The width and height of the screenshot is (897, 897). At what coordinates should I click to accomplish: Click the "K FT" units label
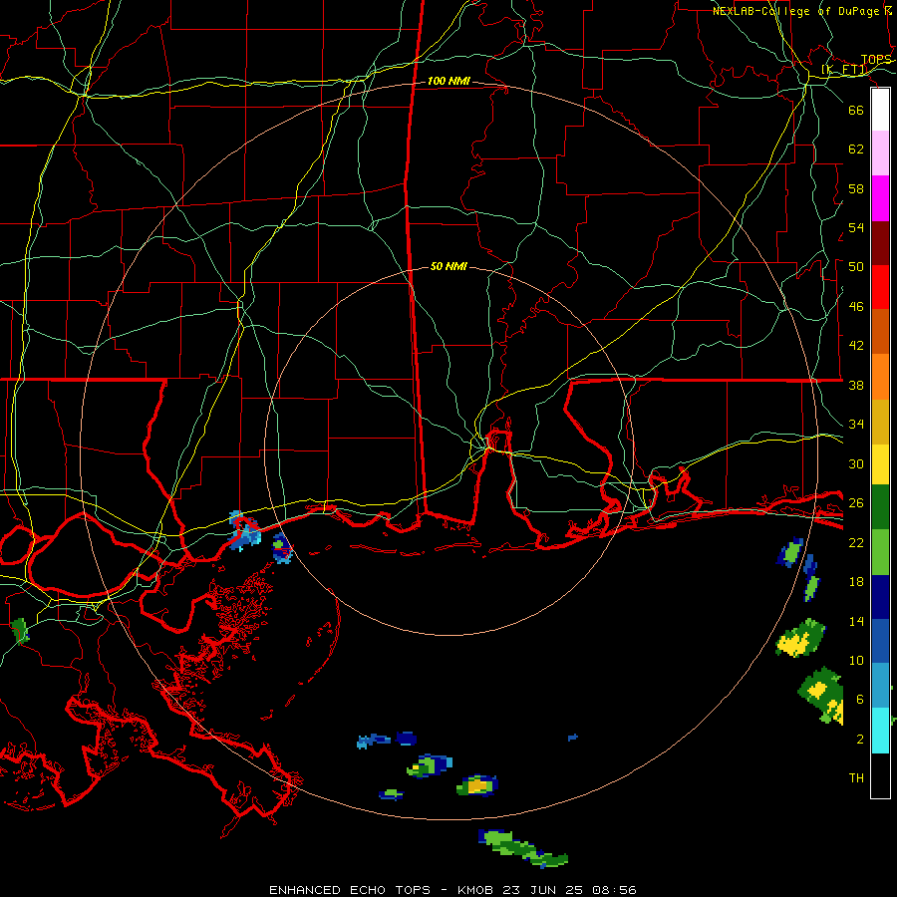[x=844, y=70]
